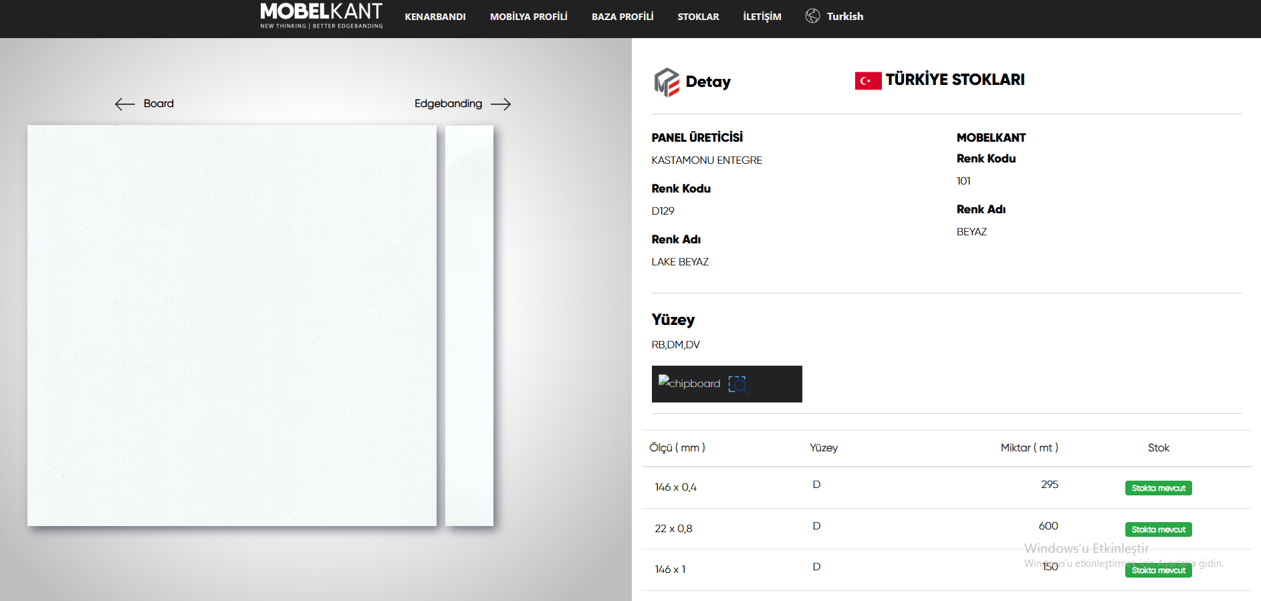Click the surface codes RB,DM,DV
The image size is (1261, 601).
tap(675, 345)
